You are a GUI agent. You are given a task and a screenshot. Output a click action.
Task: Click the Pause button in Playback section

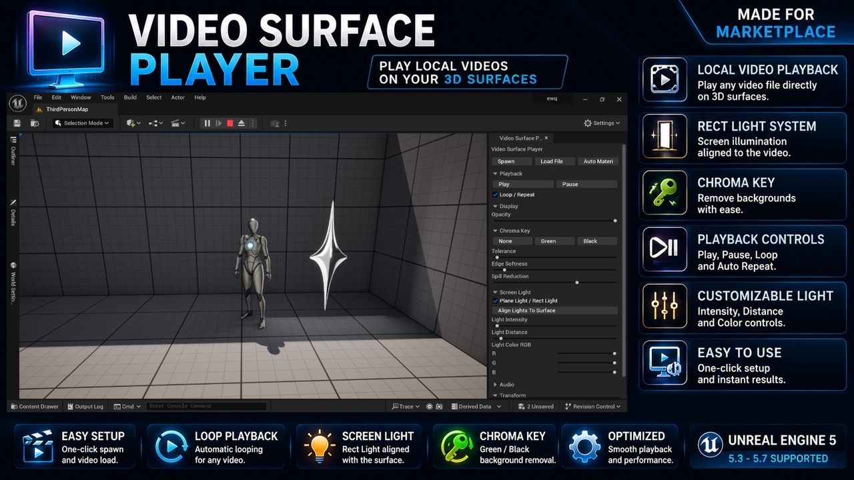tap(586, 184)
